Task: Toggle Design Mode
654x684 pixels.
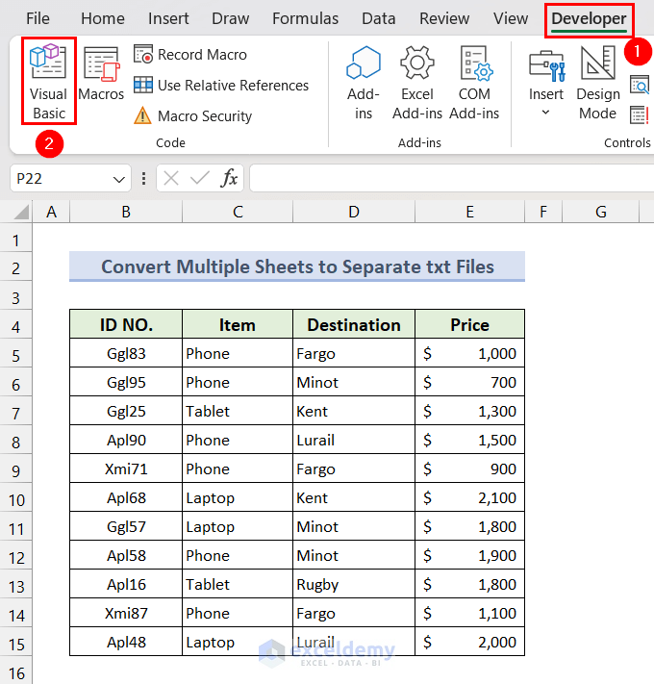Action: pyautogui.click(x=597, y=83)
